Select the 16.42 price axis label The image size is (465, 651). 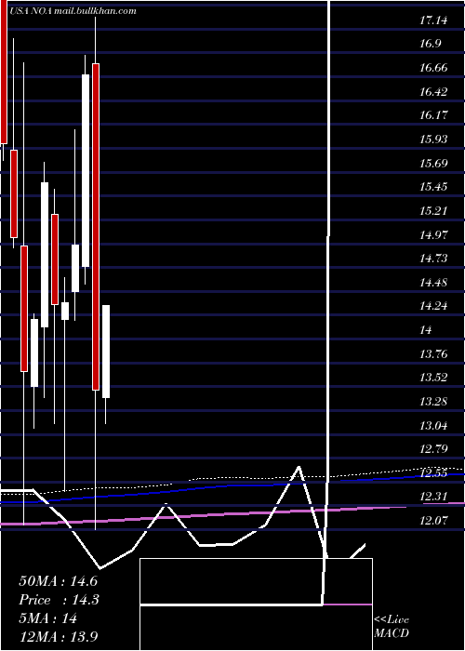[x=433, y=91]
